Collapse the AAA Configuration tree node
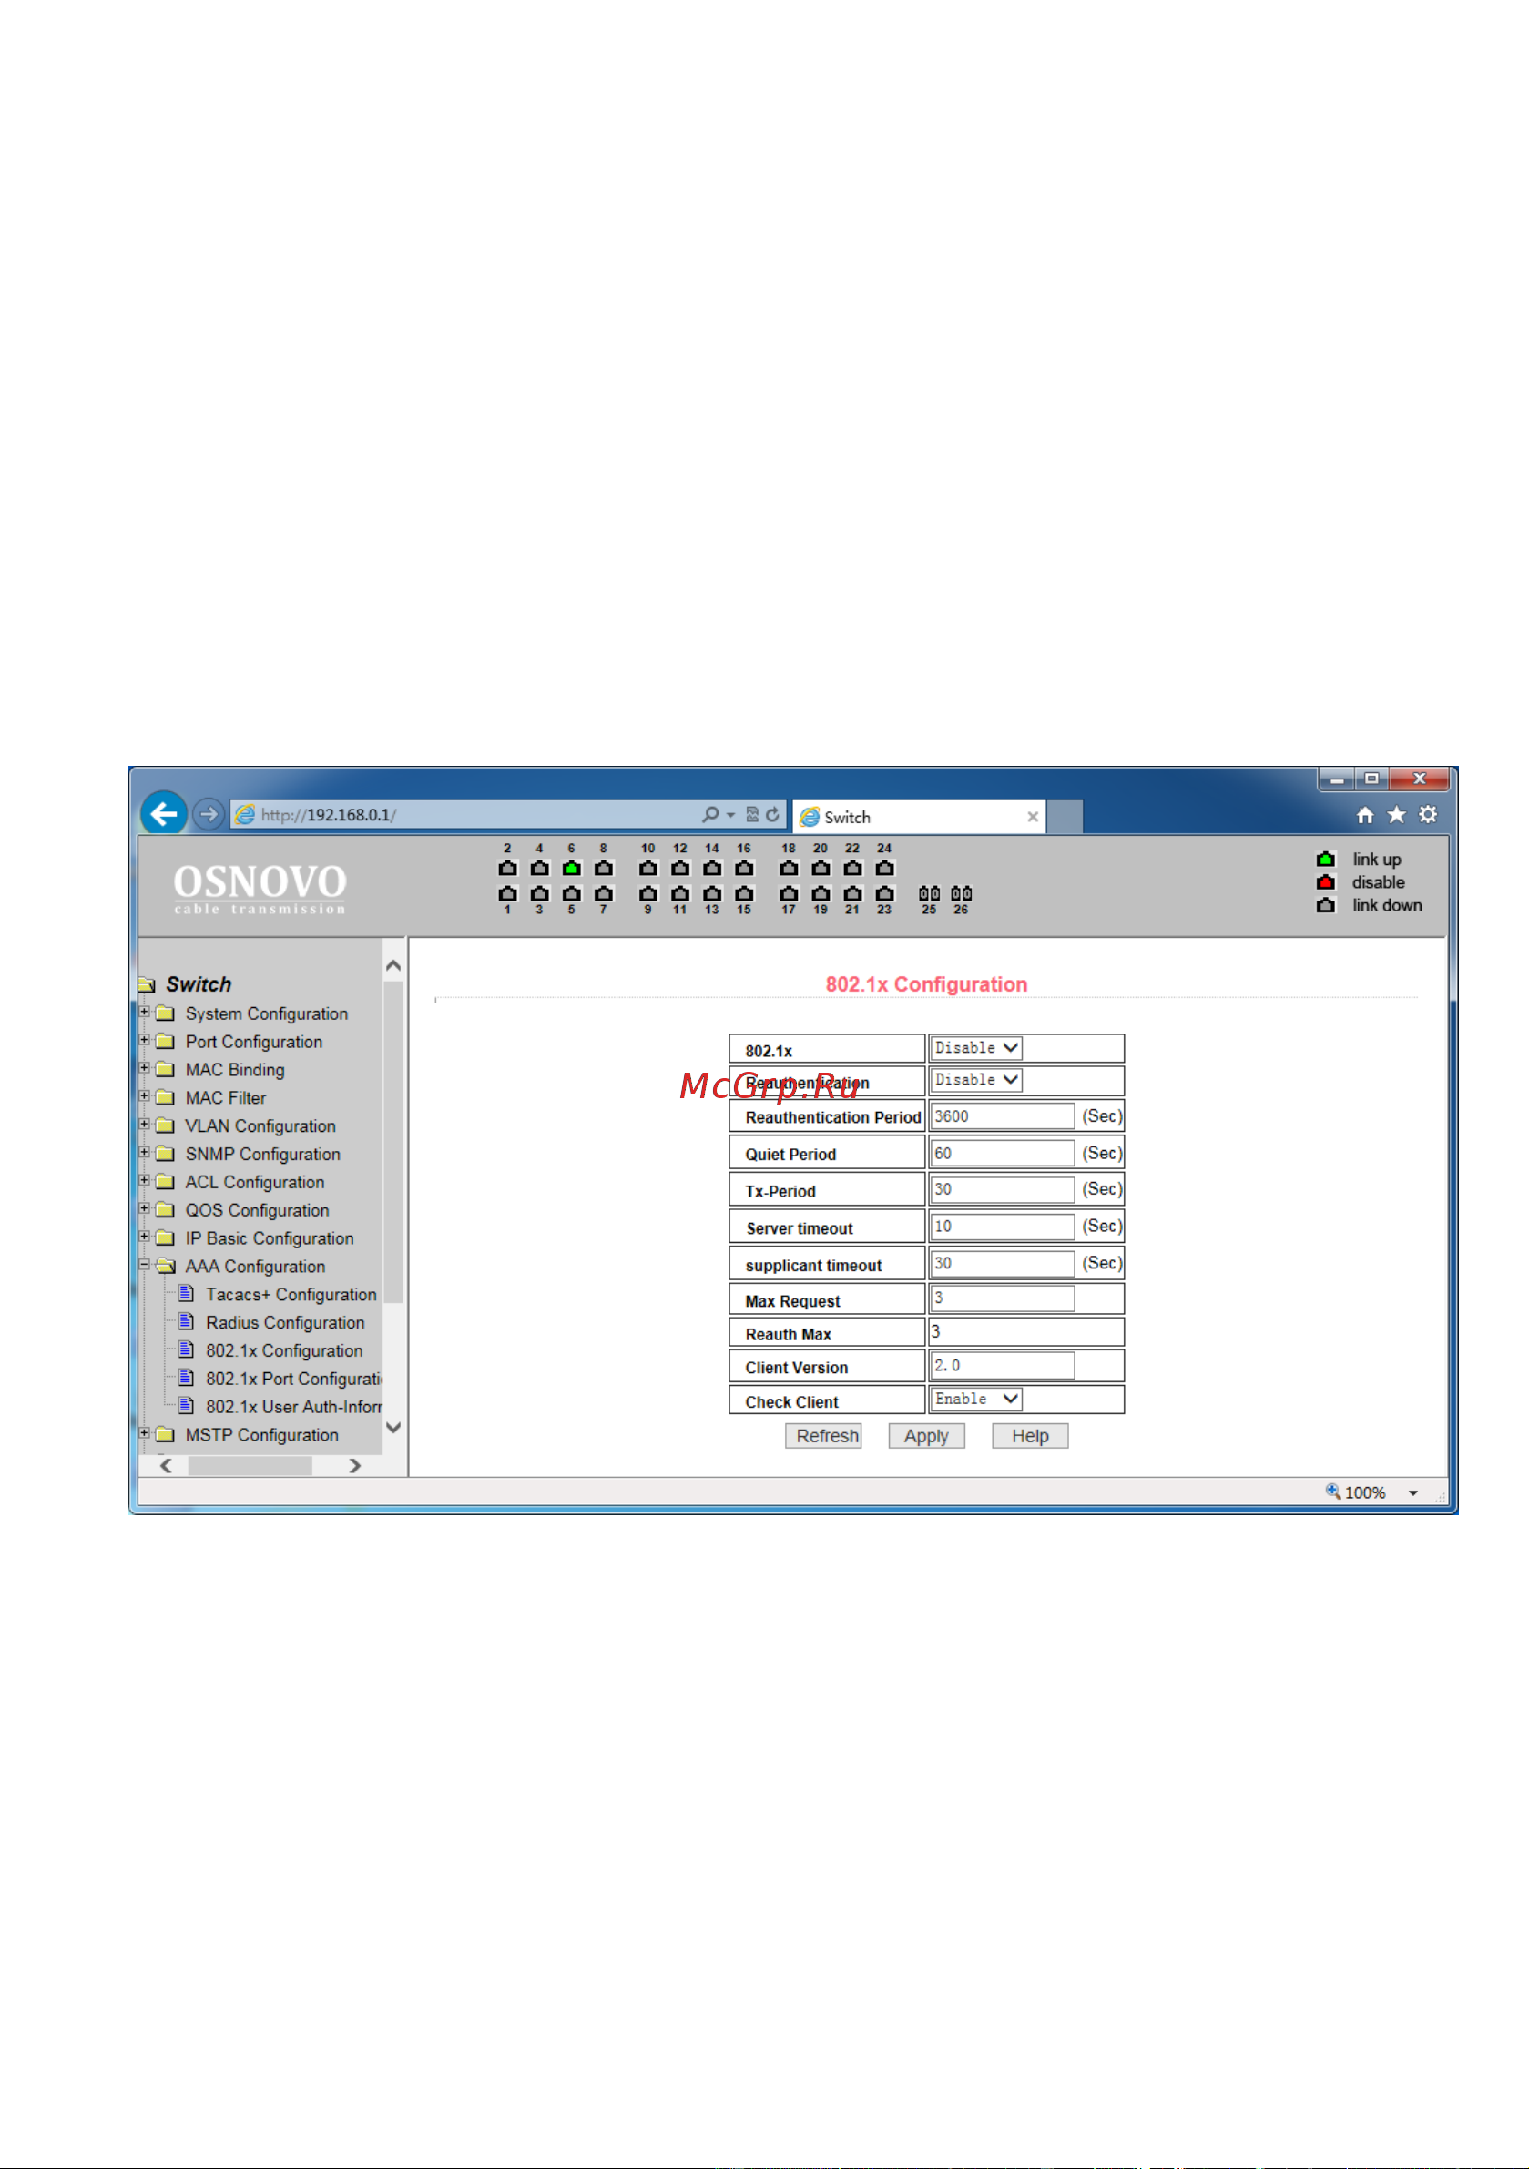 click(145, 1265)
